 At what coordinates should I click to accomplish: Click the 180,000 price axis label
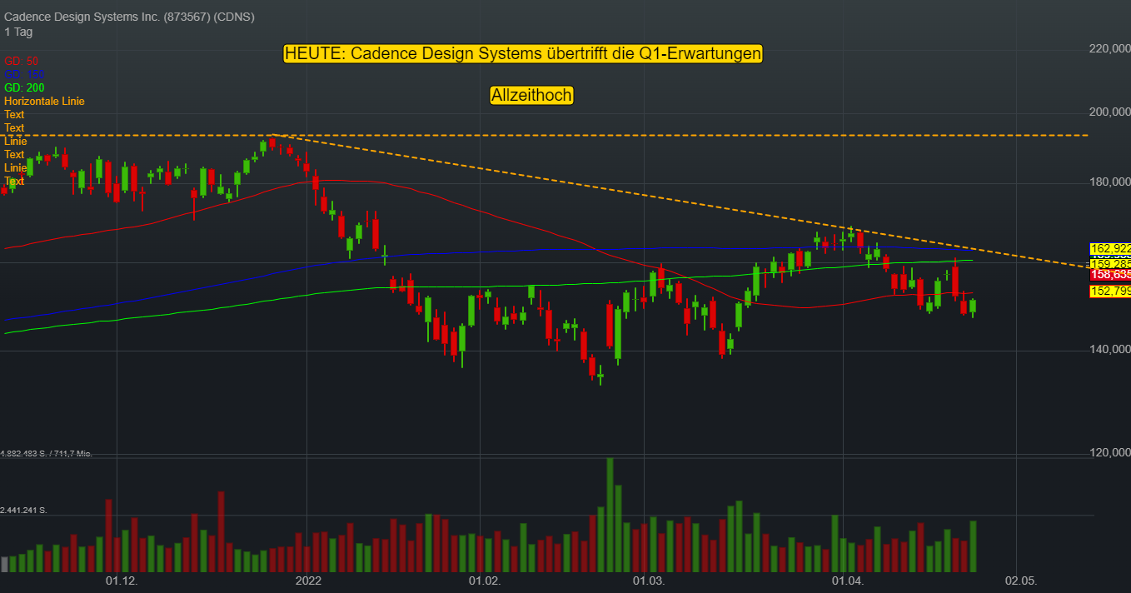(x=1110, y=182)
